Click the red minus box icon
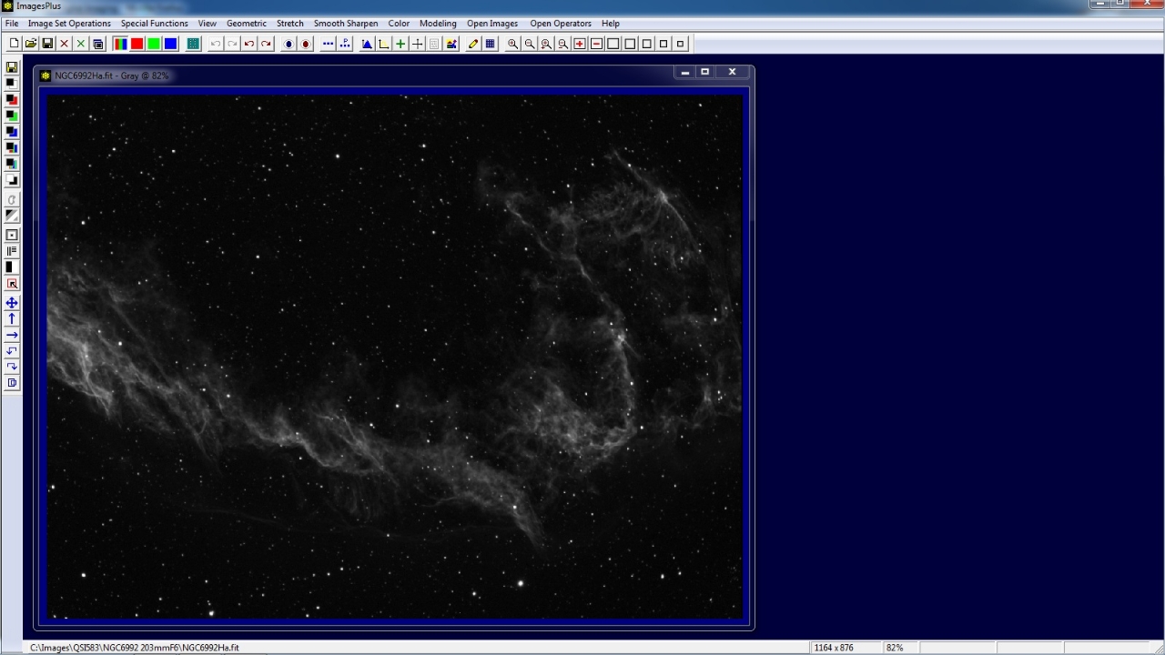The width and height of the screenshot is (1165, 655). [x=597, y=44]
